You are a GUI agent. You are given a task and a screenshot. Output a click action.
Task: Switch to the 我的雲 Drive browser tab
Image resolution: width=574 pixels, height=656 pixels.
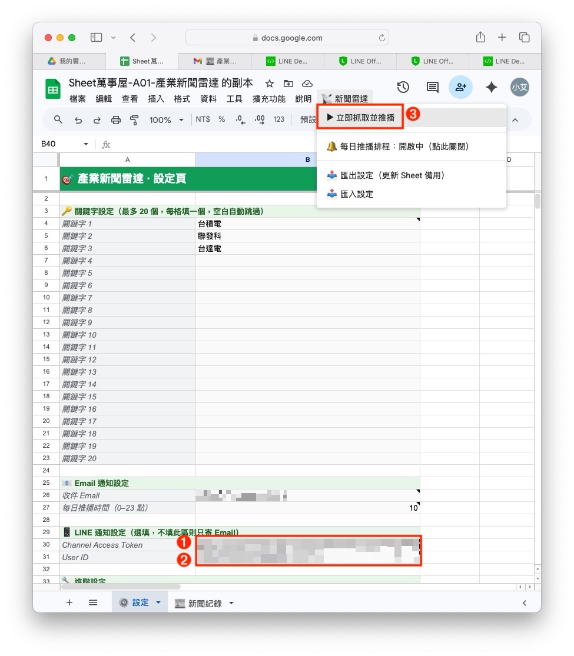pos(69,61)
